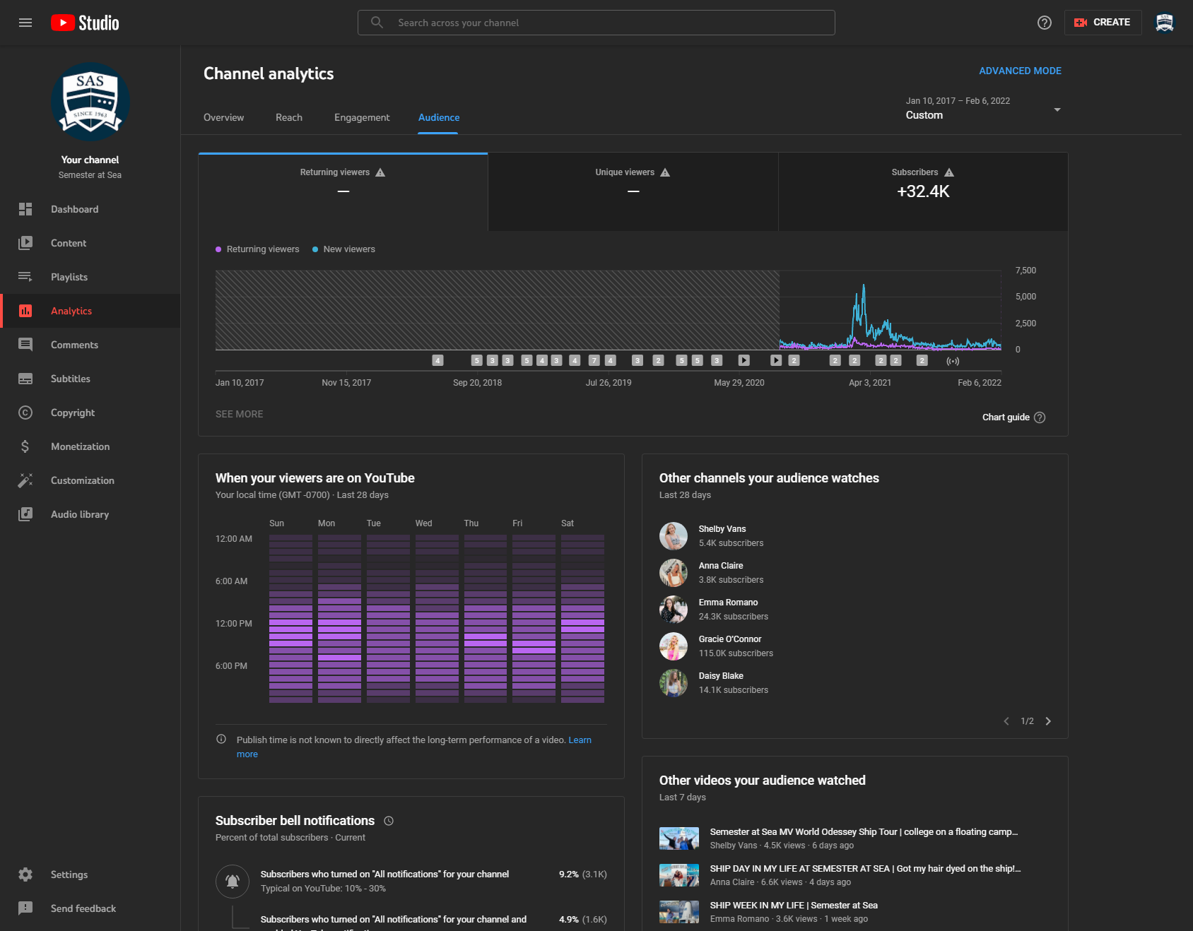Click in the channel search field
The width and height of the screenshot is (1193, 931).
coord(596,23)
